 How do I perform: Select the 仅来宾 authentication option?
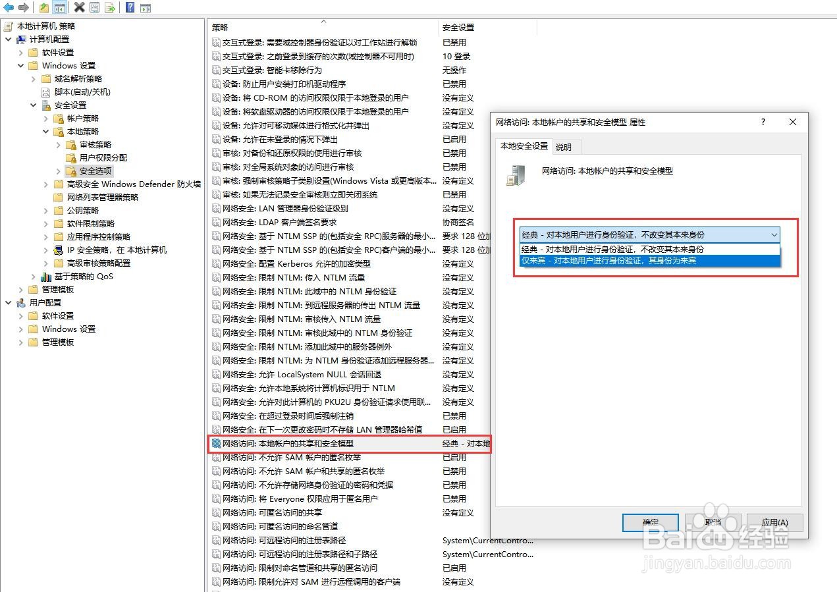(x=649, y=261)
